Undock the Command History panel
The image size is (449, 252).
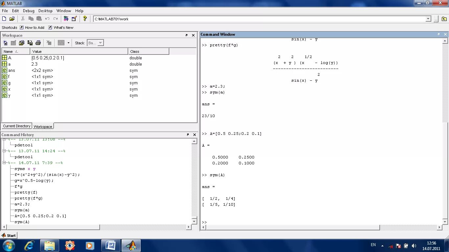pos(188,135)
